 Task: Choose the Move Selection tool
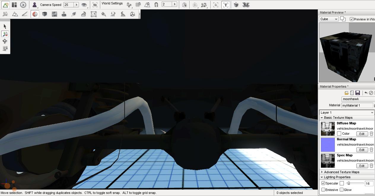click(5, 34)
